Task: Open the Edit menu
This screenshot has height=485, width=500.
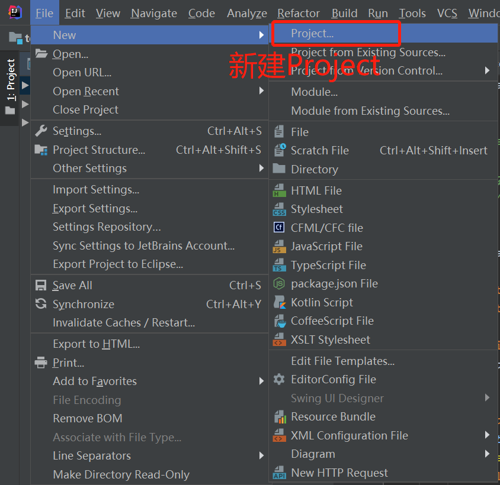Action: (75, 13)
